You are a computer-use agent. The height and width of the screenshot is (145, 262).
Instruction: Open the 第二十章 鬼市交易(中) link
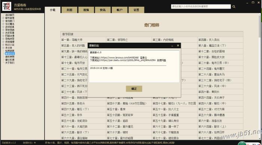(x=214, y=63)
